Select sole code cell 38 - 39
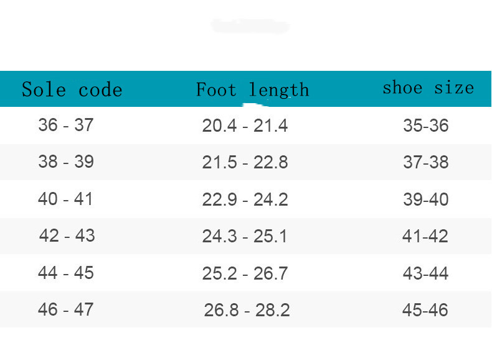 (x=66, y=162)
